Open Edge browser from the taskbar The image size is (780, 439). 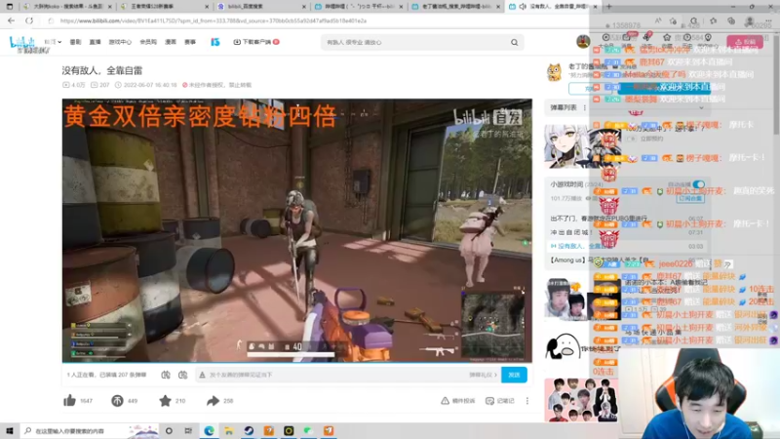tap(209, 430)
